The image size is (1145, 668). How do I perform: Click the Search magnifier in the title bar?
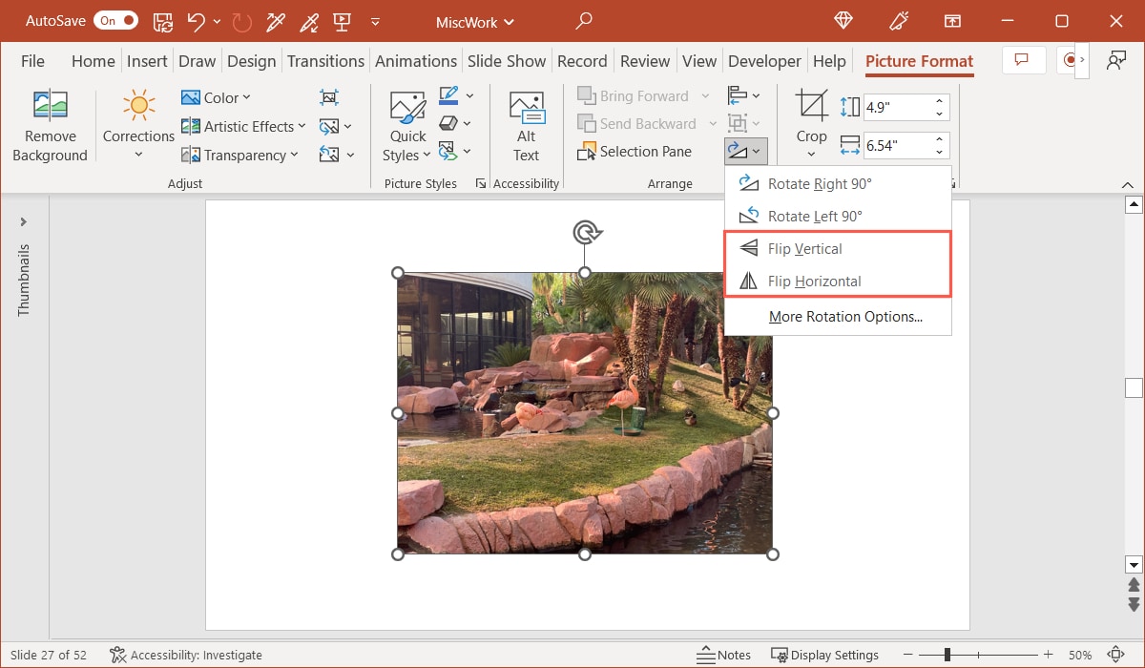point(582,21)
